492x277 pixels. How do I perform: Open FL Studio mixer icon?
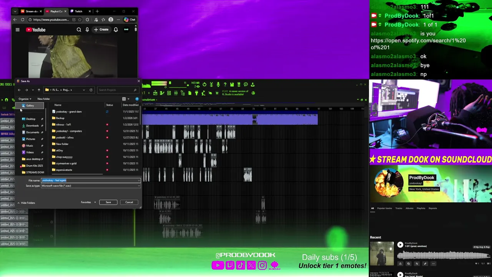(x=176, y=93)
